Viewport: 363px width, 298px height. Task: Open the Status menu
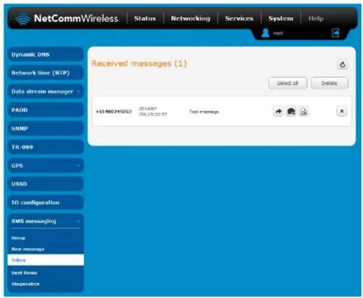pos(145,18)
